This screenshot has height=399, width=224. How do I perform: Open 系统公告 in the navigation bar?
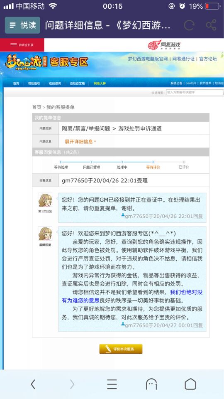(176, 84)
